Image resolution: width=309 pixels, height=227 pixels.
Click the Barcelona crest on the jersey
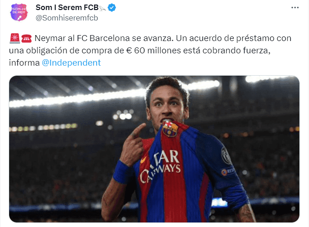(170, 129)
